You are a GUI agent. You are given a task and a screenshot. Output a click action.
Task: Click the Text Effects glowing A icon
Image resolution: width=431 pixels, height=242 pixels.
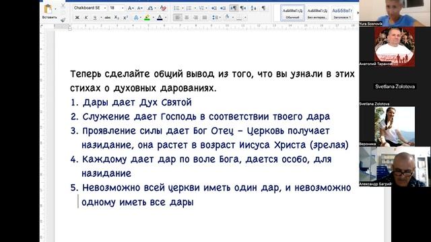(136, 18)
